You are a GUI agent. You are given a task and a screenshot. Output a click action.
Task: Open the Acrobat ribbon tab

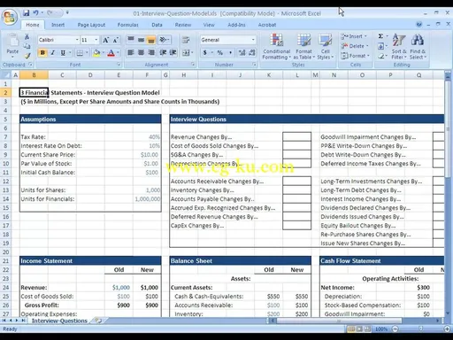[x=267, y=25]
